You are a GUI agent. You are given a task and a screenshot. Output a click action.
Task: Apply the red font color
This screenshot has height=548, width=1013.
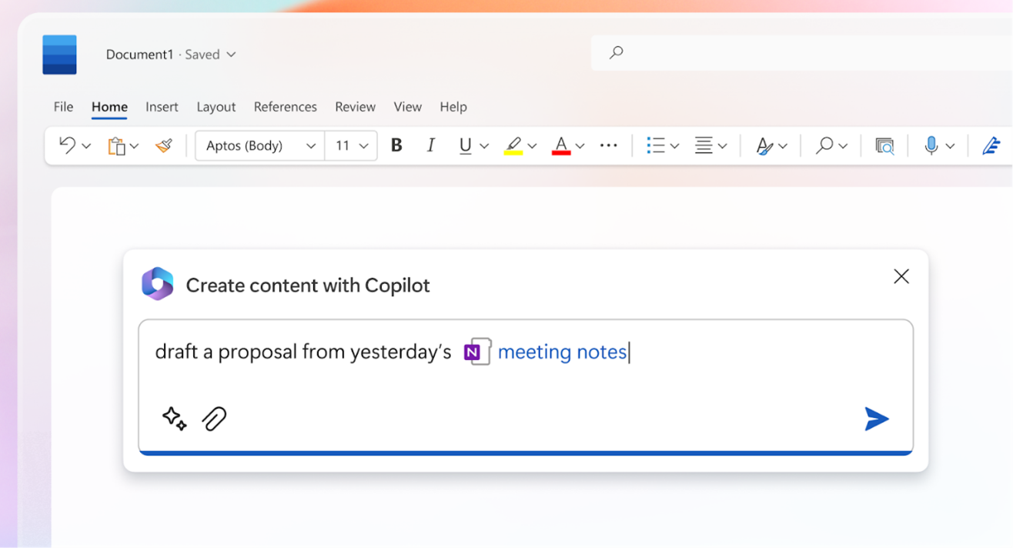[x=561, y=145]
